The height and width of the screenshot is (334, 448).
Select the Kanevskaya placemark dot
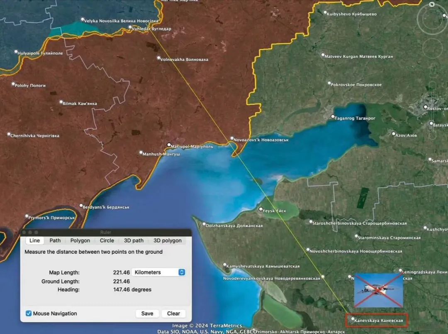coord(353,319)
